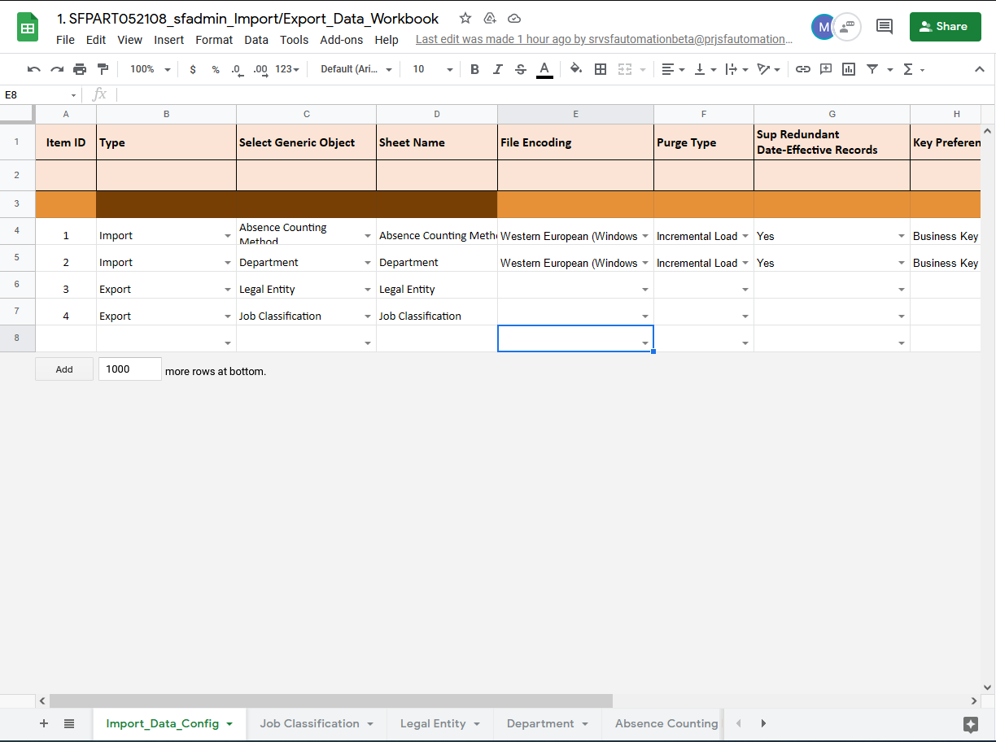
Task: Switch to the Legal Entity sheet tab
Action: coord(433,723)
